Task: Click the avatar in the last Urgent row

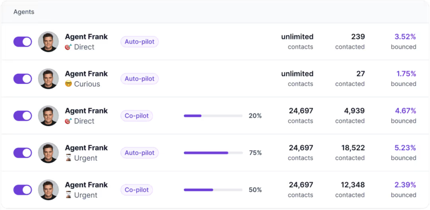Action: (48, 190)
